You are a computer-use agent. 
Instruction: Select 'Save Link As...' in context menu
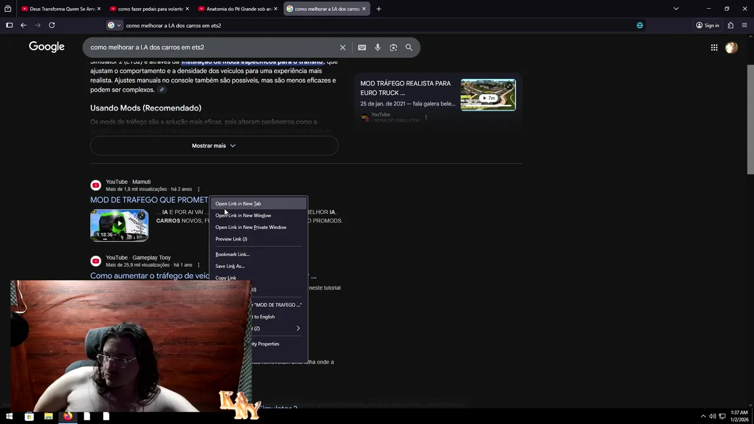coord(259,266)
